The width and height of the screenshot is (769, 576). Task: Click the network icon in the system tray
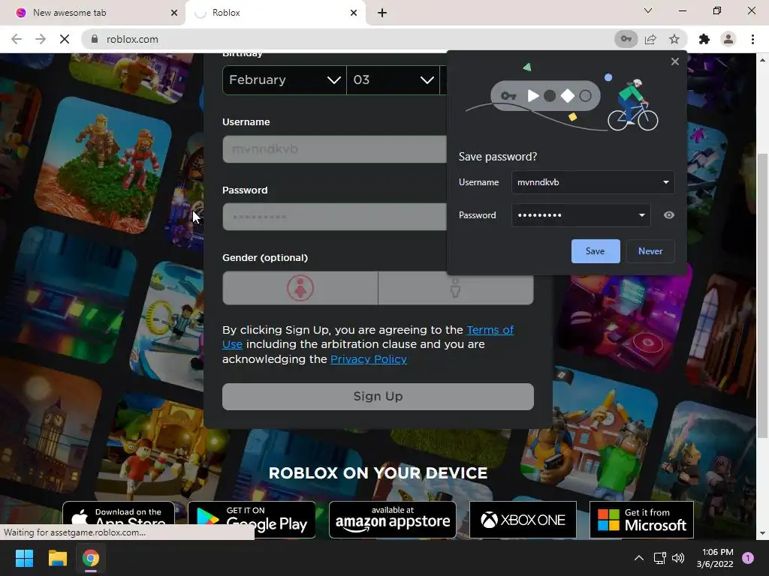[659, 558]
